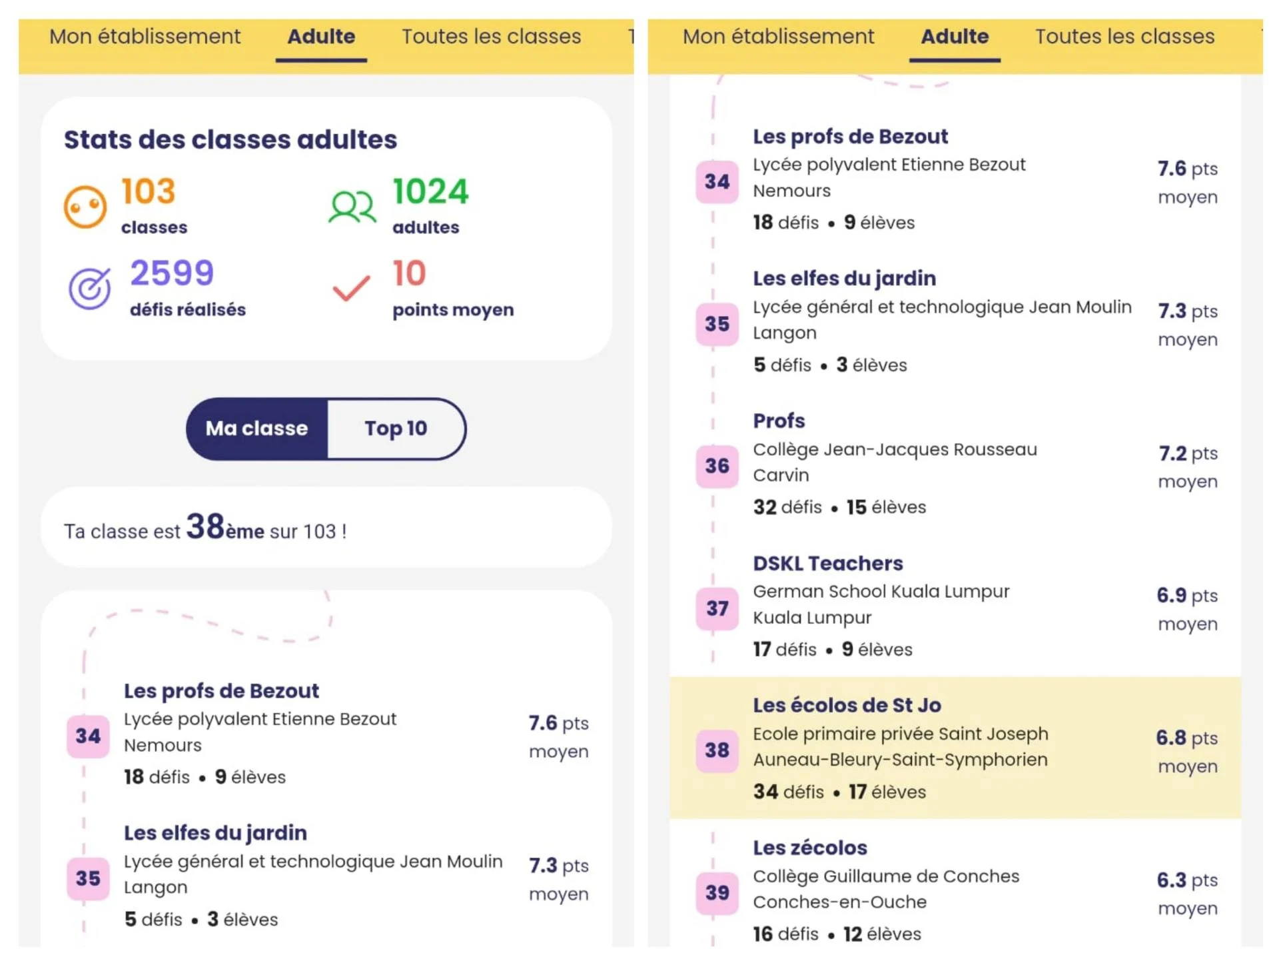
Task: Click rank badge 38 in right panel
Action: [x=717, y=750]
